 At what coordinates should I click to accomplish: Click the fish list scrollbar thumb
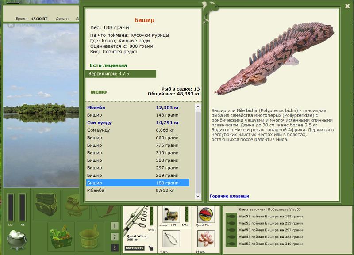[x=198, y=152]
